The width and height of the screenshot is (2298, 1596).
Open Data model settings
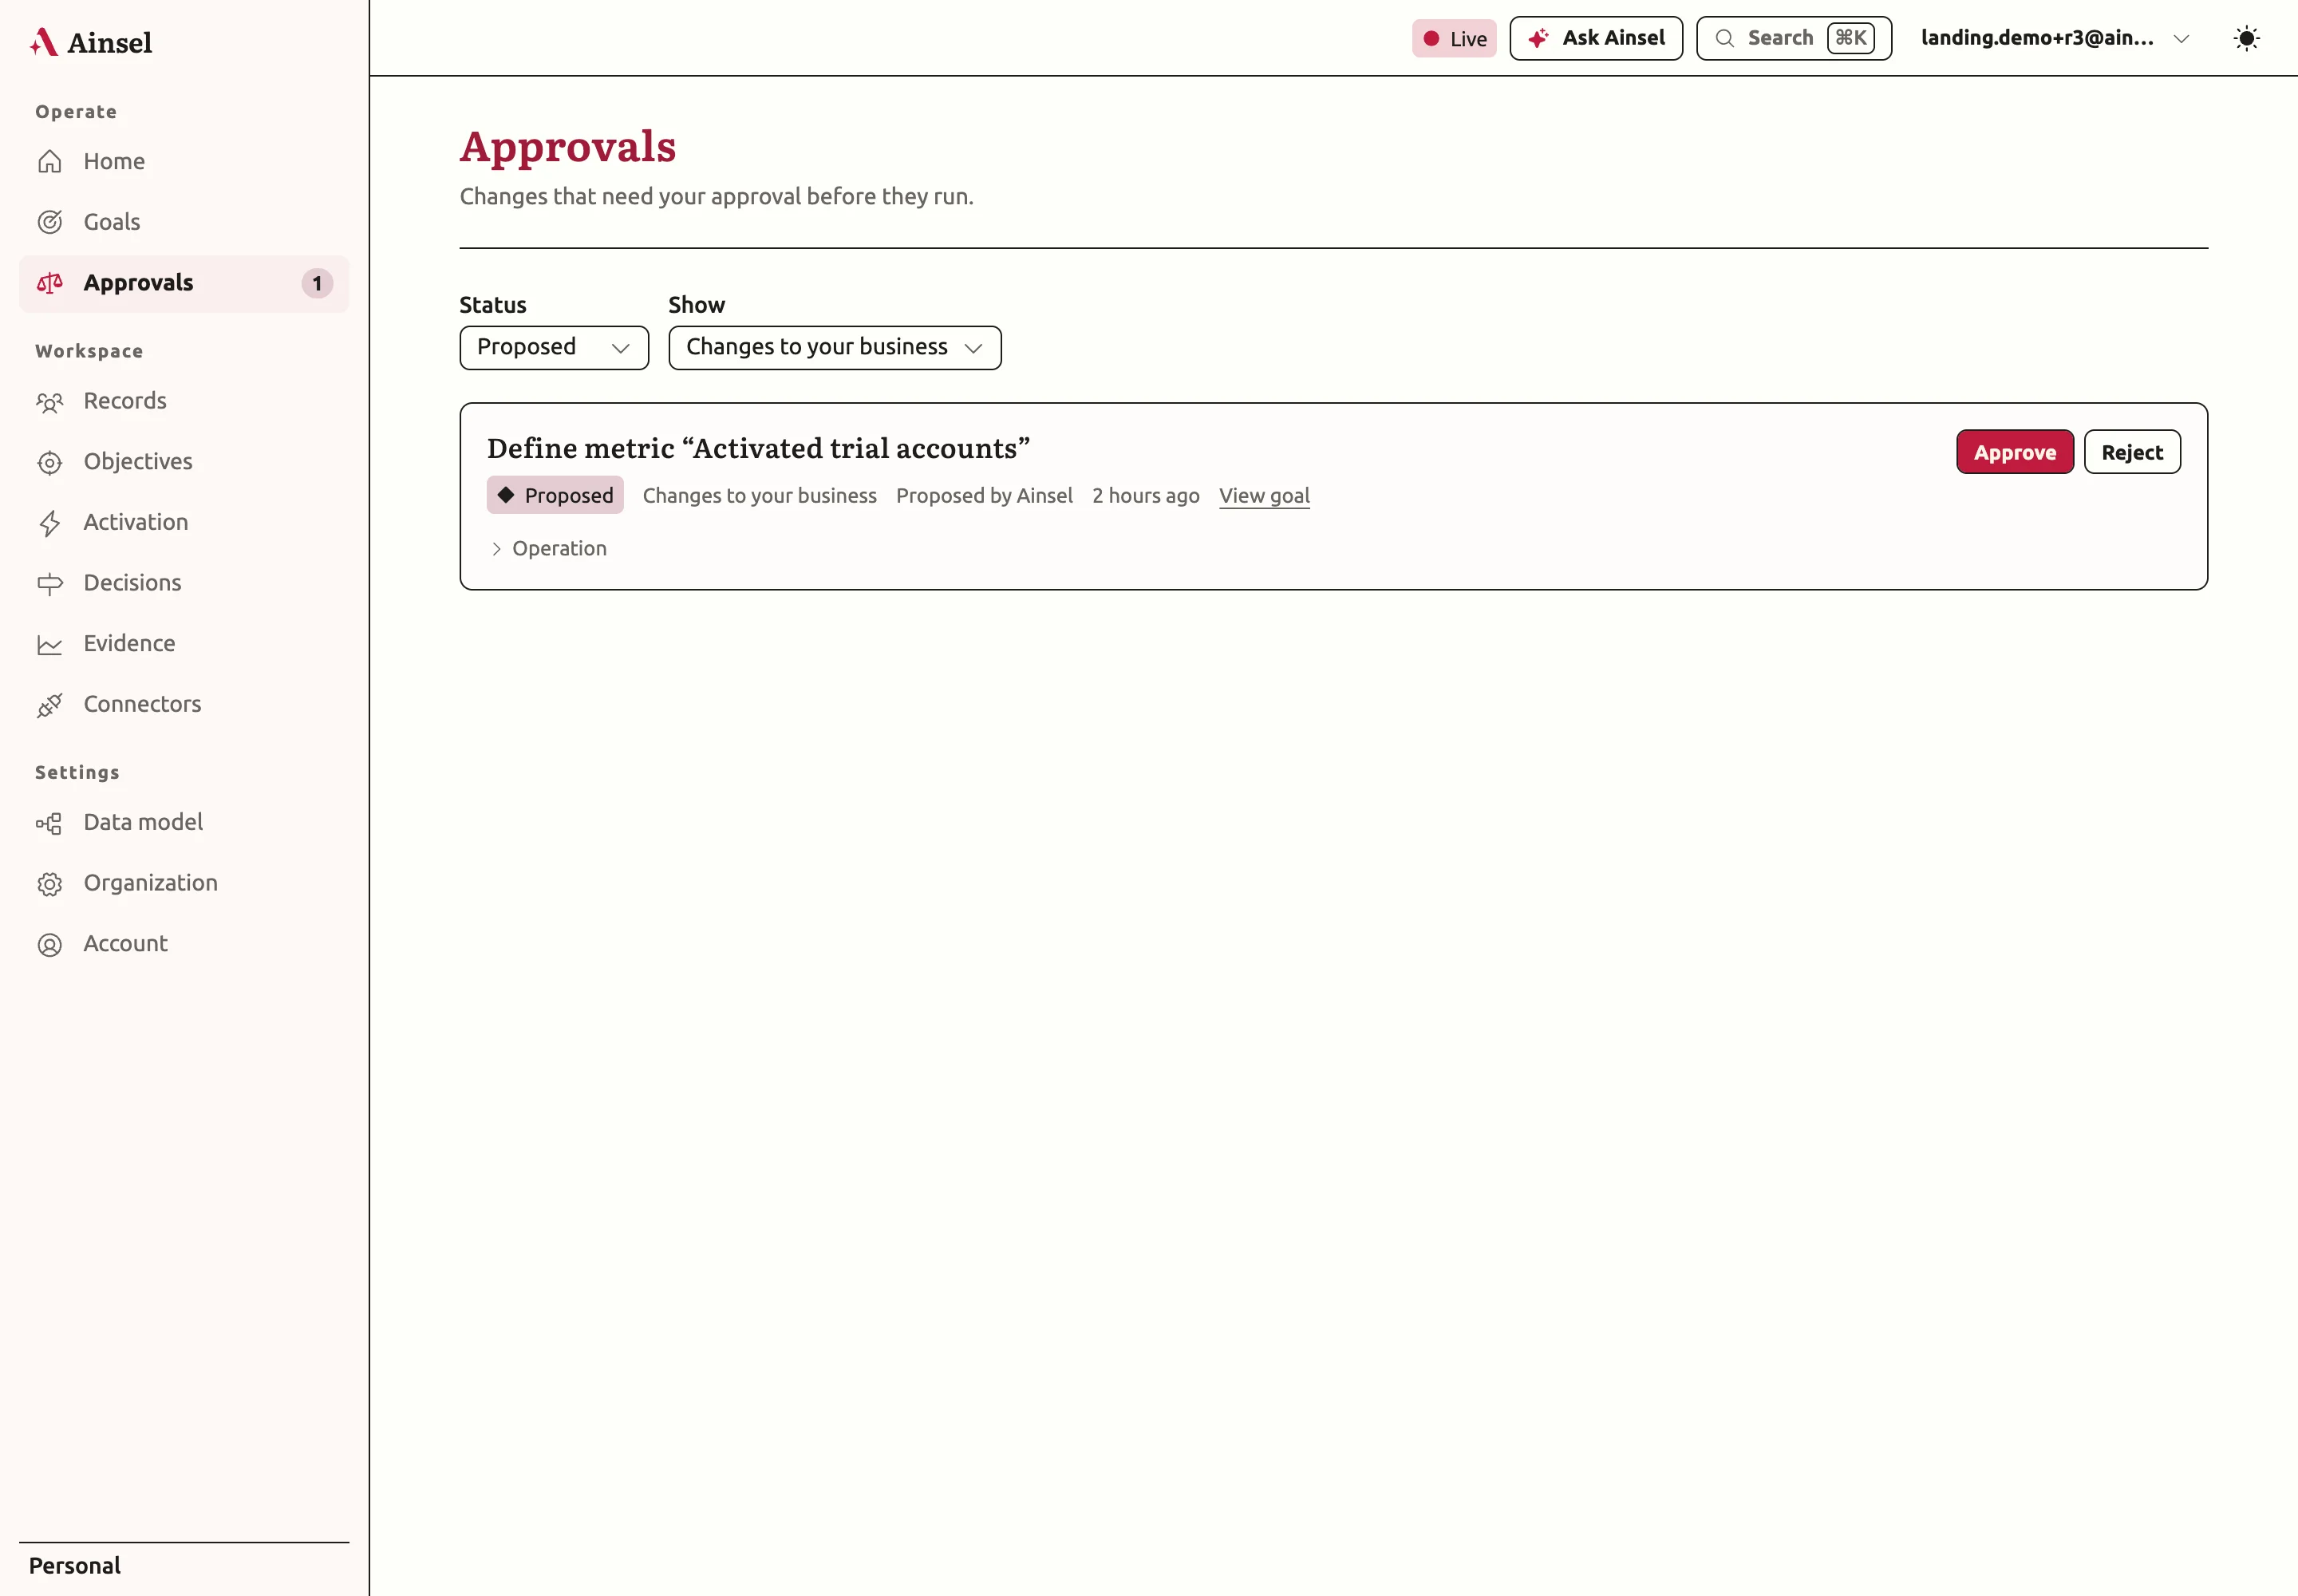tap(184, 823)
